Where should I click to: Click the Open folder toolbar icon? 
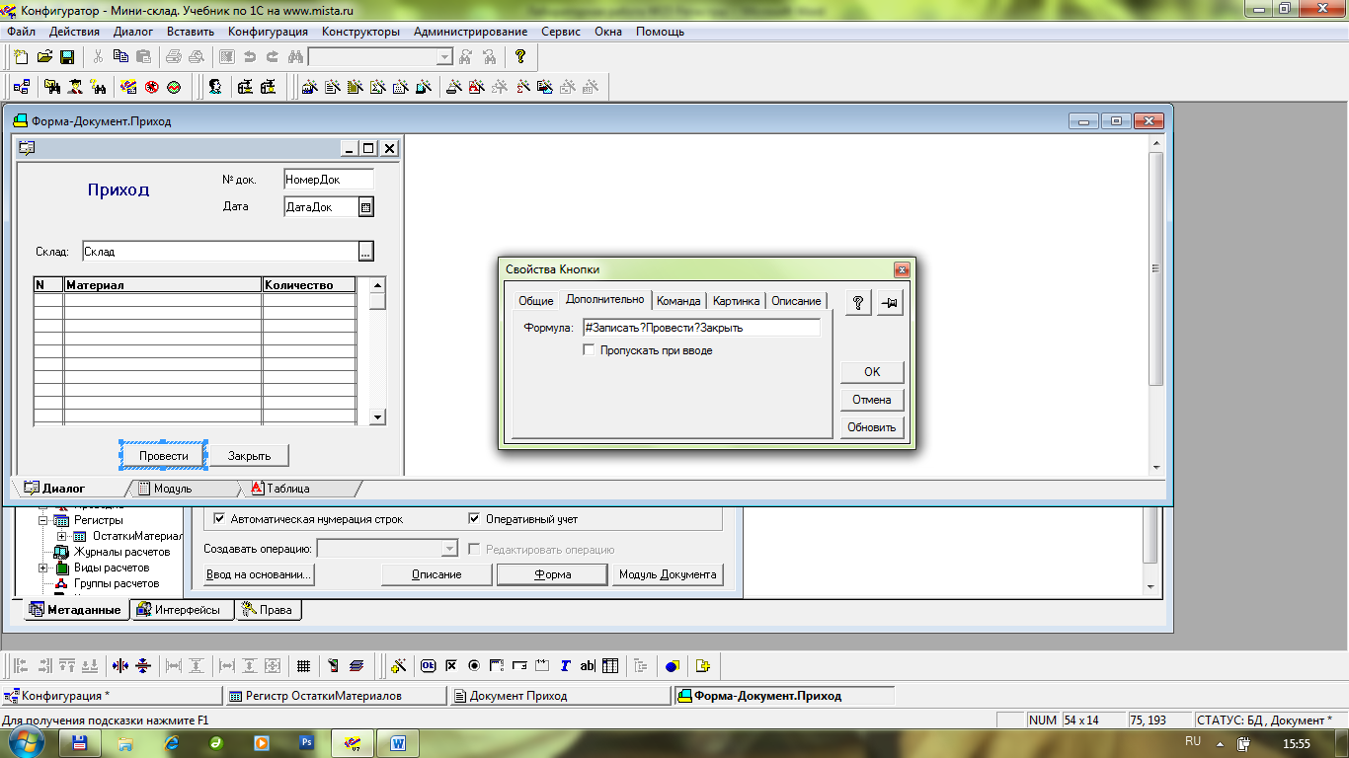[44, 57]
